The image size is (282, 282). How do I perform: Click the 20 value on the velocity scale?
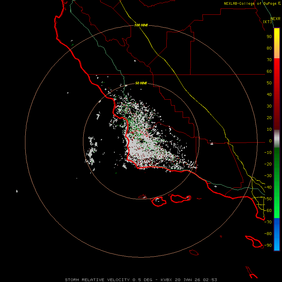(x=269, y=118)
